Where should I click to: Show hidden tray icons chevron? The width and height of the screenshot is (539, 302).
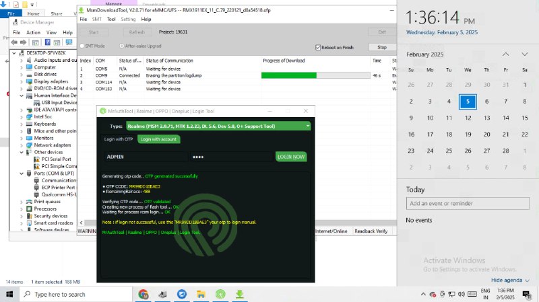click(x=423, y=294)
